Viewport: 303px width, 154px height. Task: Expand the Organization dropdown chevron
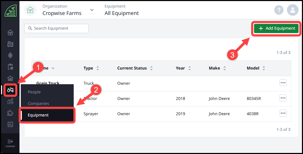point(92,10)
